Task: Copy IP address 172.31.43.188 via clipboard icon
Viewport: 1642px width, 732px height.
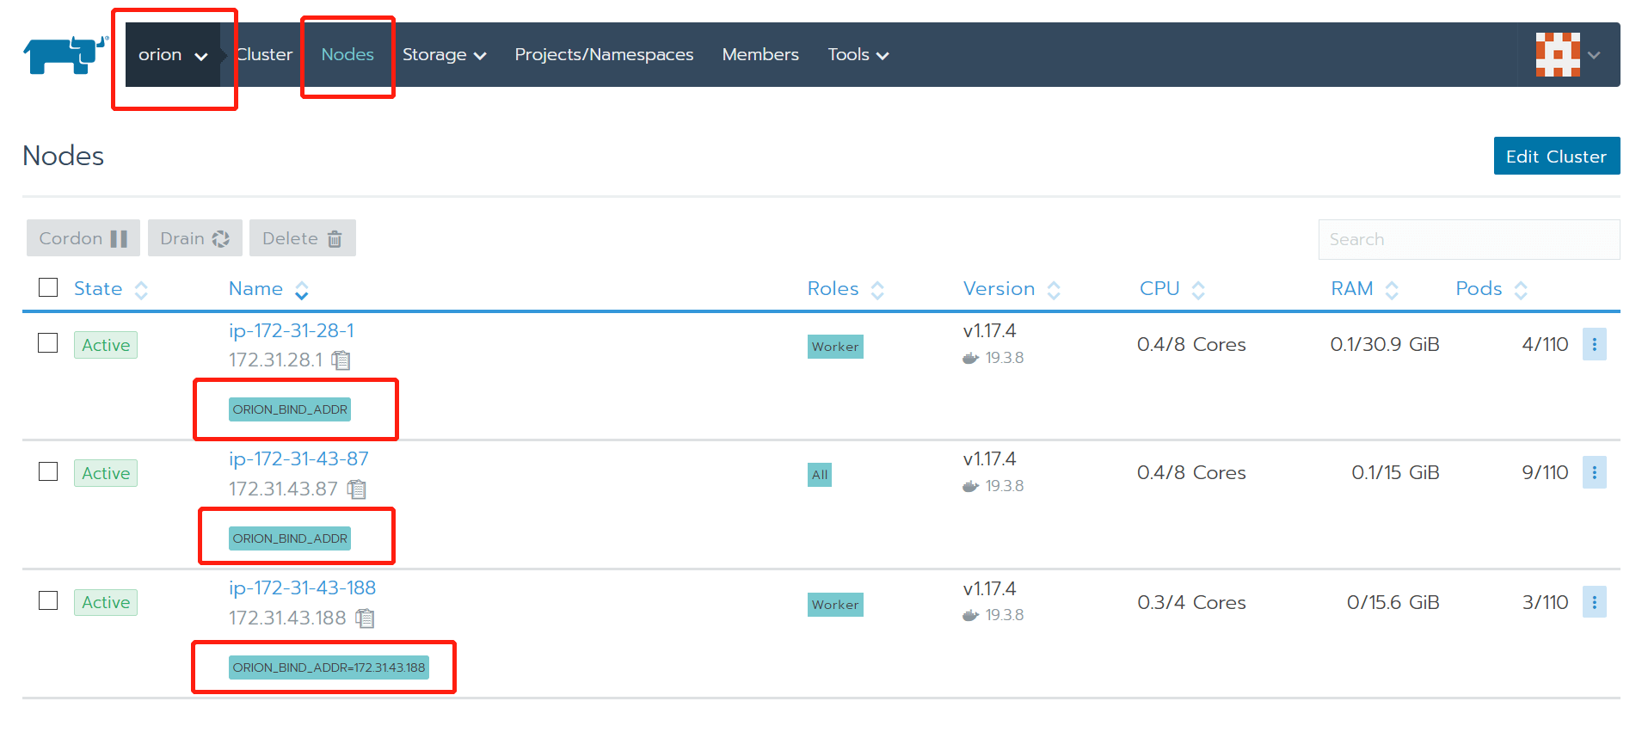Action: click(365, 618)
